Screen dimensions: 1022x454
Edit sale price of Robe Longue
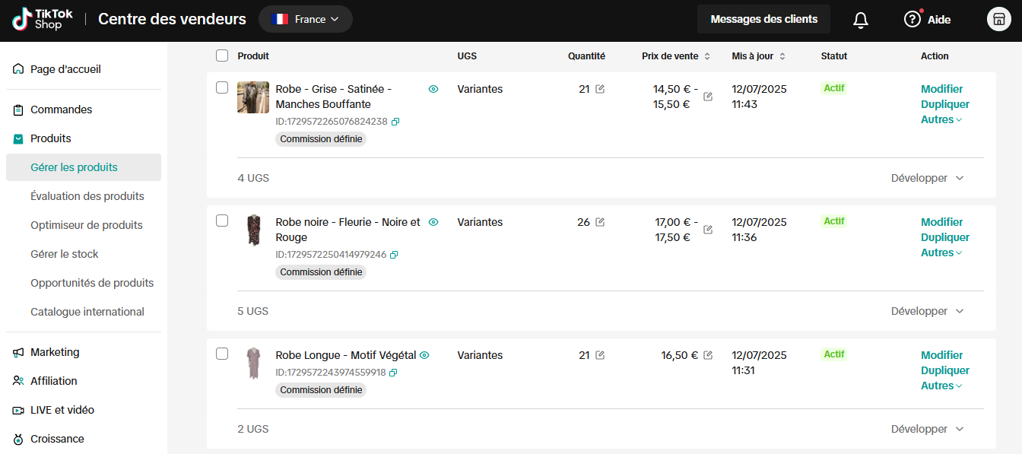click(708, 355)
